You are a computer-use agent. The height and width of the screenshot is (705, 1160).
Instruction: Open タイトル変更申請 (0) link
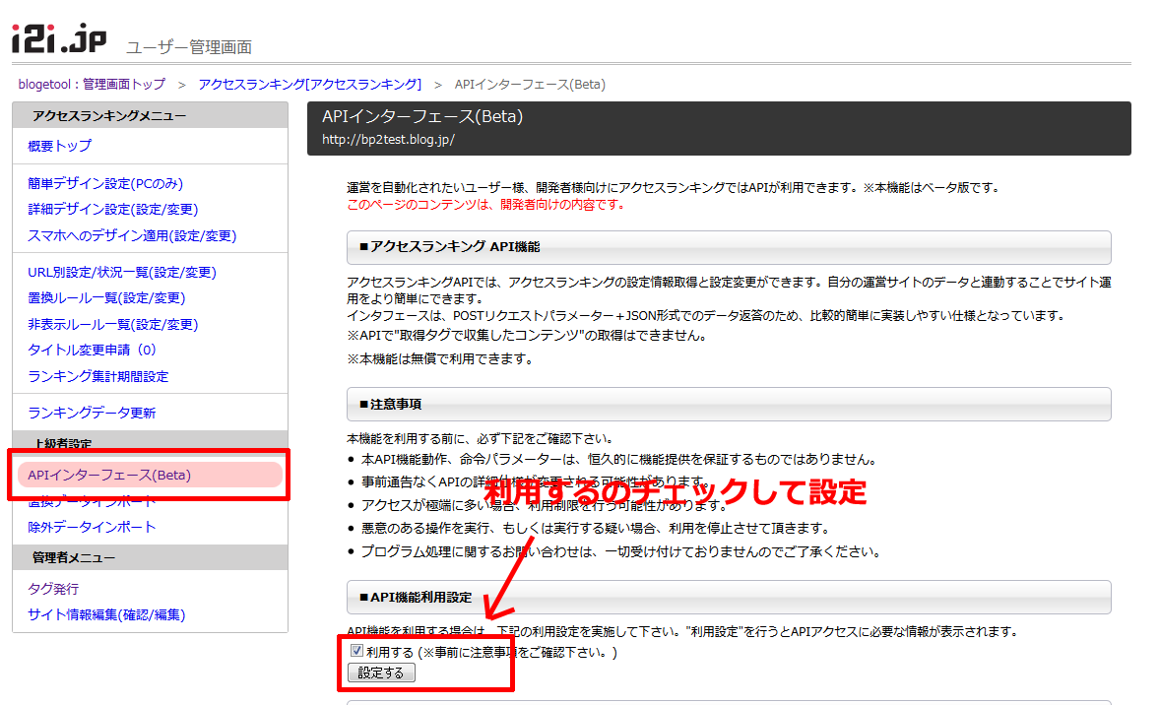click(92, 350)
